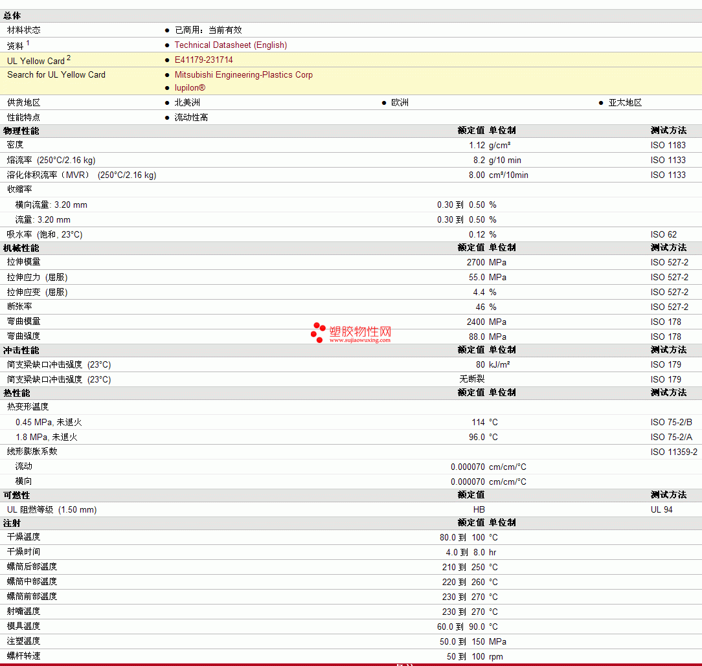Click the 冲击性能 section header
Image resolution: width=702 pixels, height=666 pixels.
[21, 350]
